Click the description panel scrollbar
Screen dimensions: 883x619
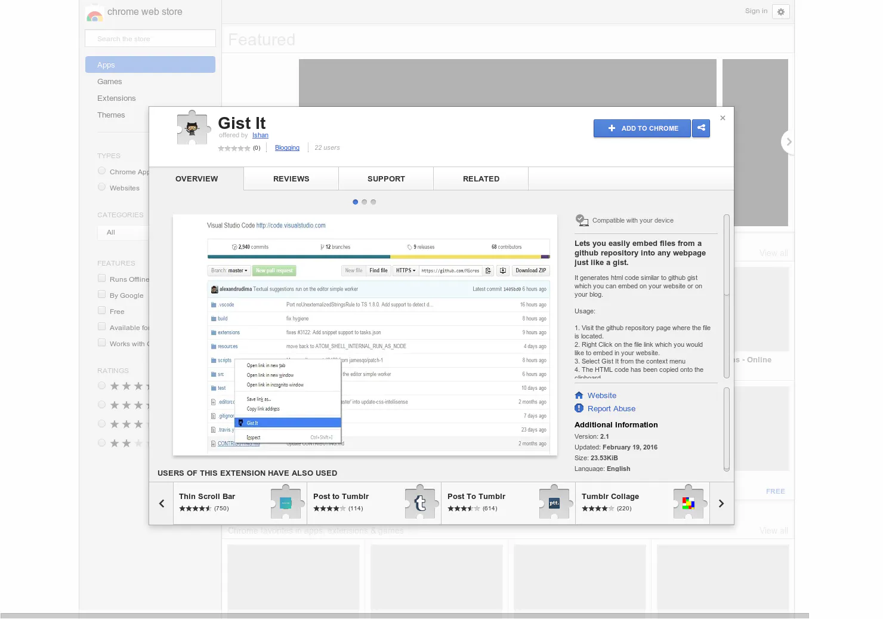(727, 296)
